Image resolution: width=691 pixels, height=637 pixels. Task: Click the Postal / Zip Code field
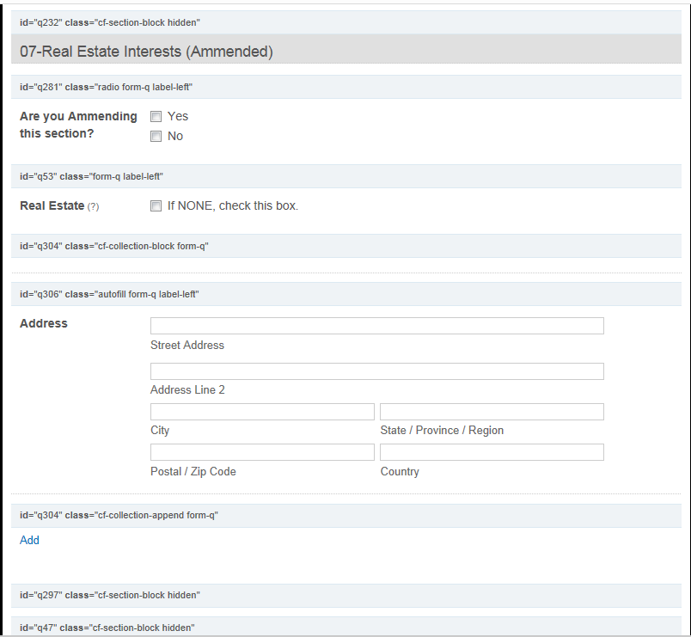[262, 452]
